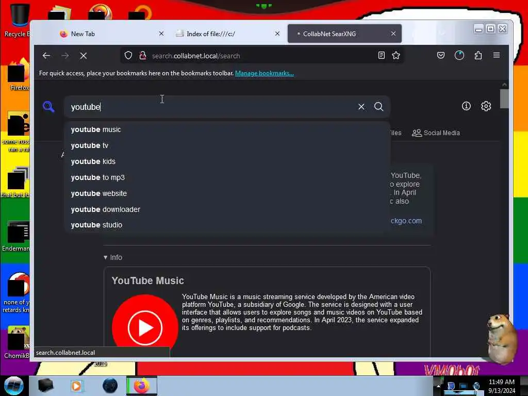This screenshot has height=396, width=528.
Task: Open the dark globe taskbar icon
Action: pyautogui.click(x=110, y=386)
